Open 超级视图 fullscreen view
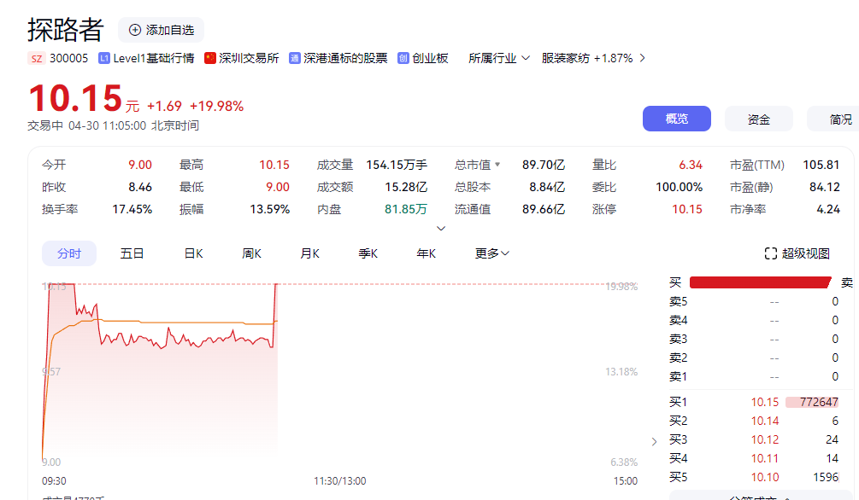 [x=797, y=253]
